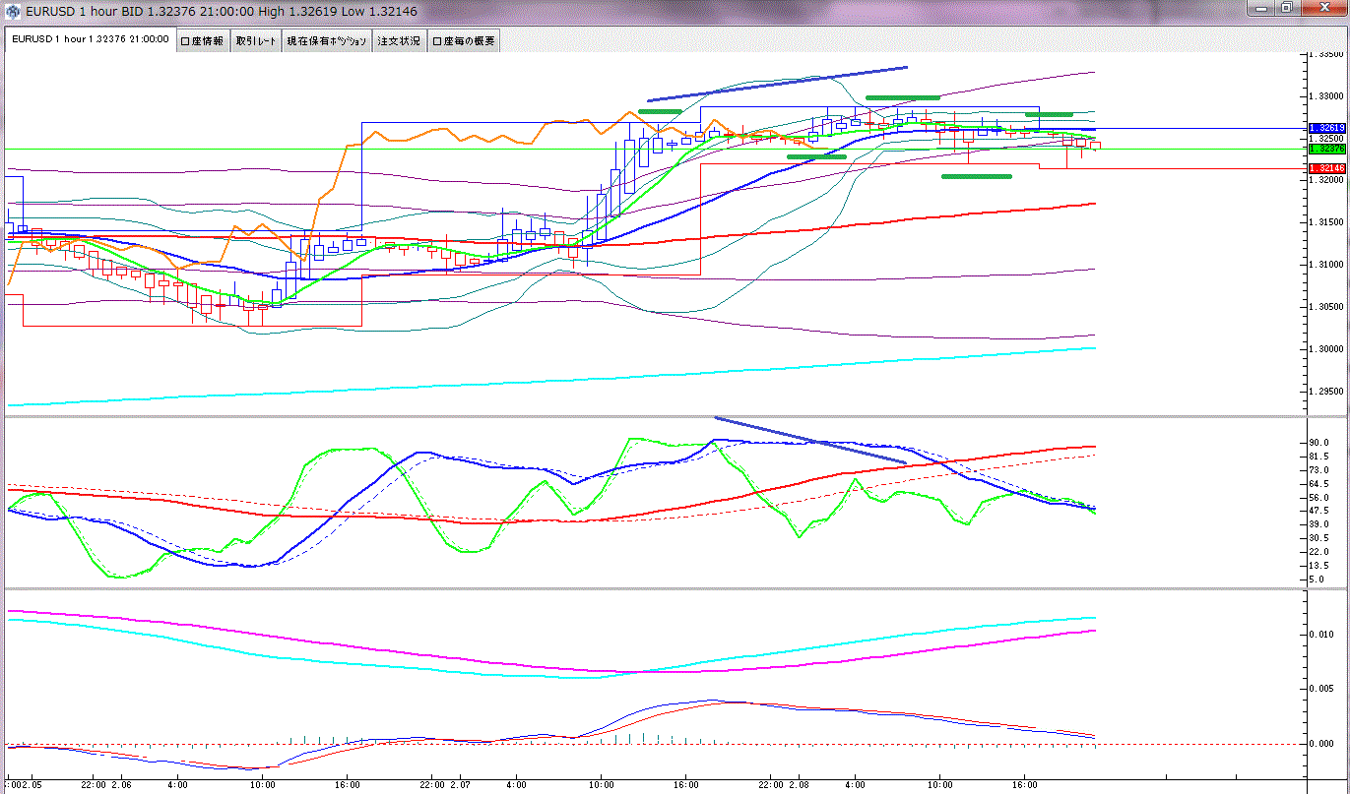Restore down the chart window
Viewport: 1350px width, 794px height.
[x=1286, y=8]
